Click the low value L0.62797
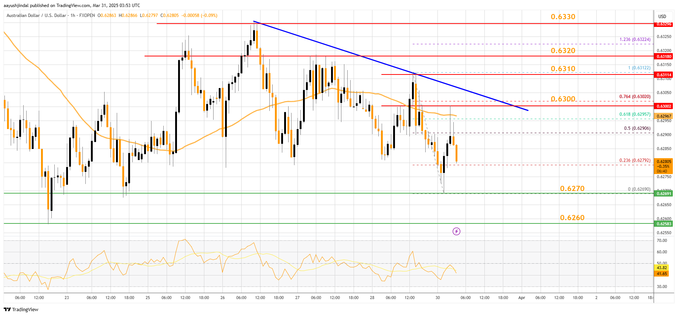Image resolution: width=678 pixels, height=316 pixels. pos(149,15)
